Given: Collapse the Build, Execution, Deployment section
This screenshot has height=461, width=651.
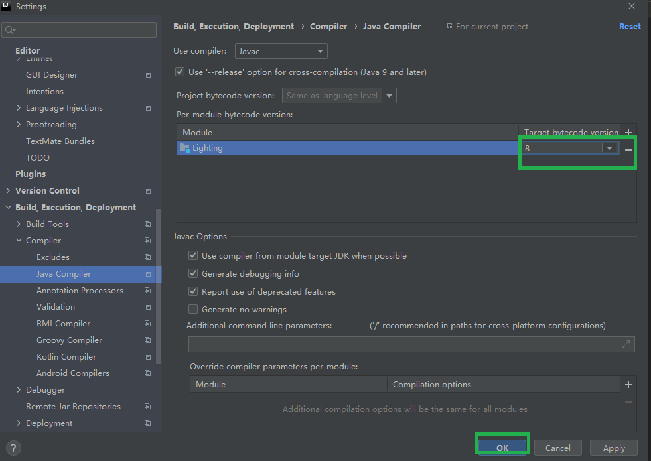Looking at the screenshot, I should tap(8, 208).
